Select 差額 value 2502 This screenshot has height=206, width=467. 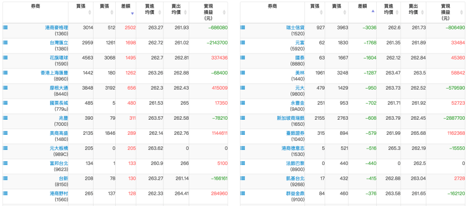tap(130, 27)
